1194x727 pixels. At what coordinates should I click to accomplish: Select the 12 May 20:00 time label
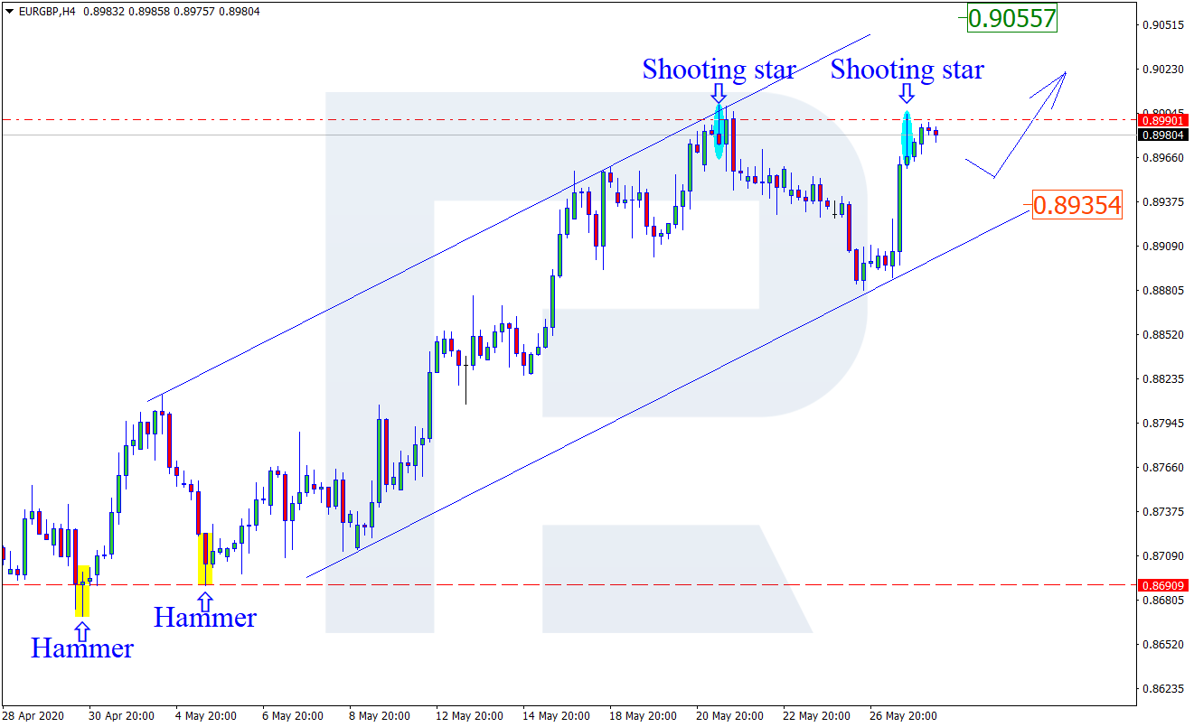(467, 716)
